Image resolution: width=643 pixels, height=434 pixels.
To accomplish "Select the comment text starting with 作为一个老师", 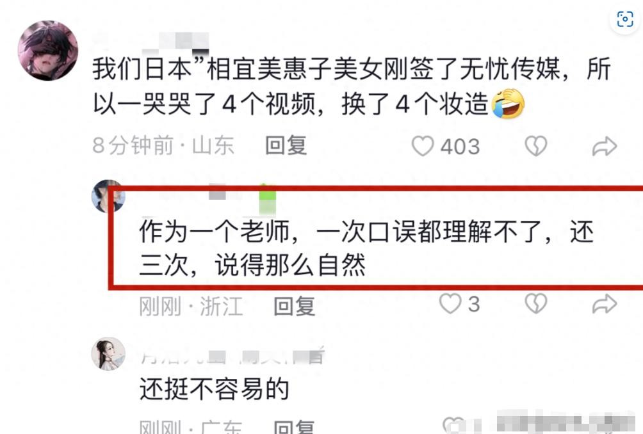I will [x=366, y=248].
